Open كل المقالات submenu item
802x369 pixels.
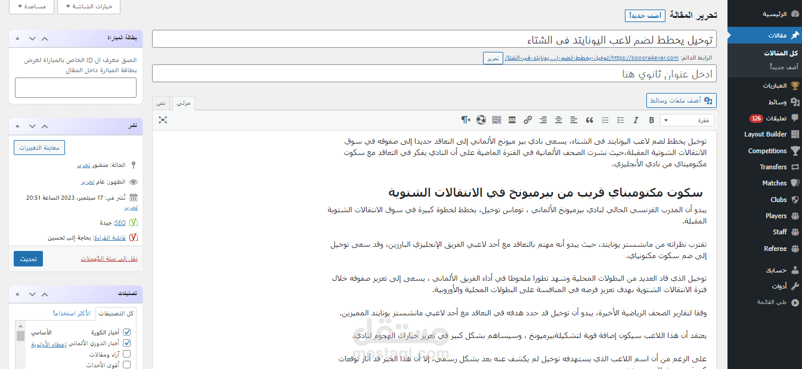point(781,53)
